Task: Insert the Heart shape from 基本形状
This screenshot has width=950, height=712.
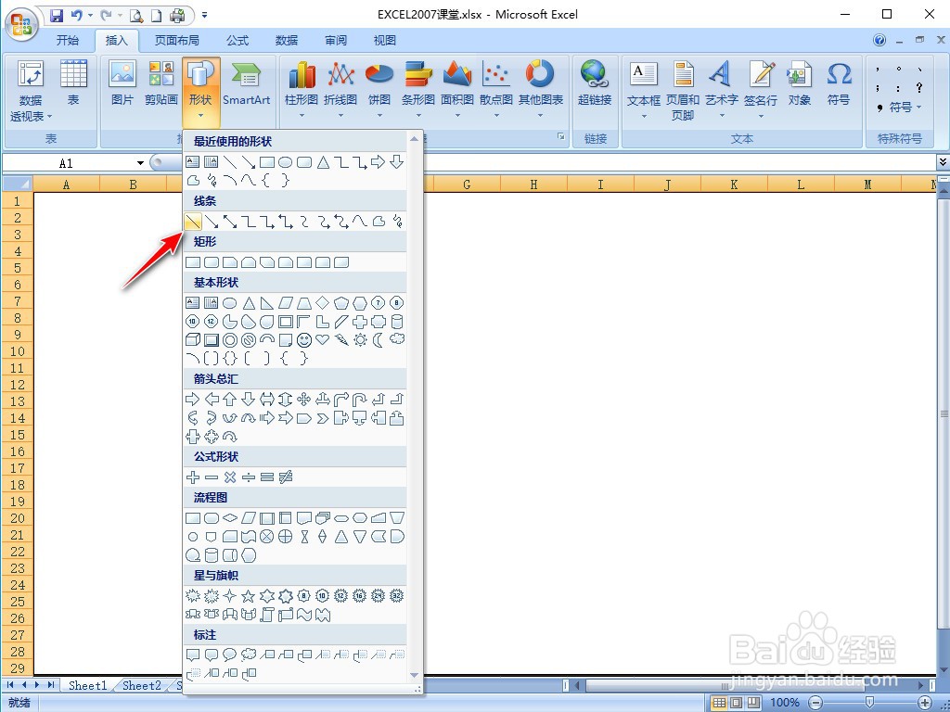Action: click(322, 340)
